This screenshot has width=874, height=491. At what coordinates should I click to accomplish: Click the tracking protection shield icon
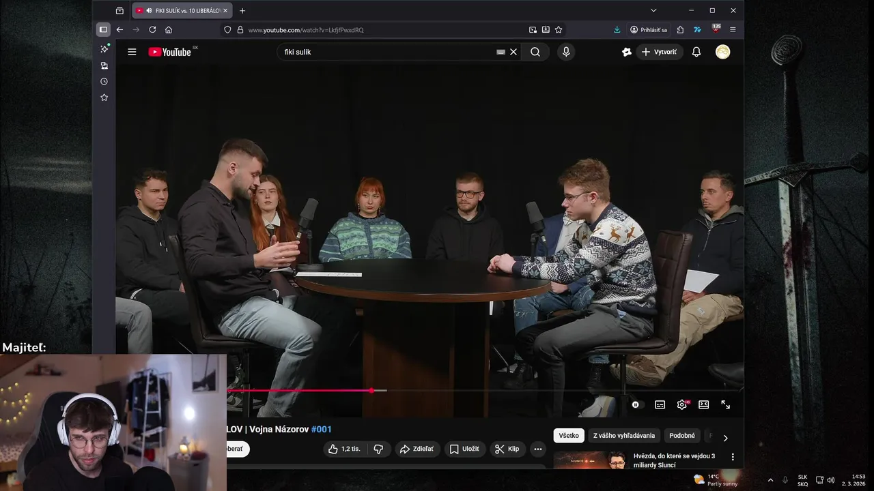pyautogui.click(x=227, y=29)
